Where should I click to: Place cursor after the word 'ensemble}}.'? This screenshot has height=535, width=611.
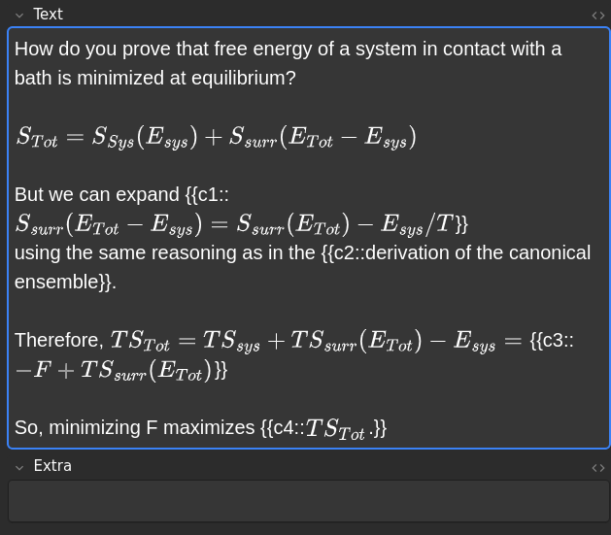117,282
